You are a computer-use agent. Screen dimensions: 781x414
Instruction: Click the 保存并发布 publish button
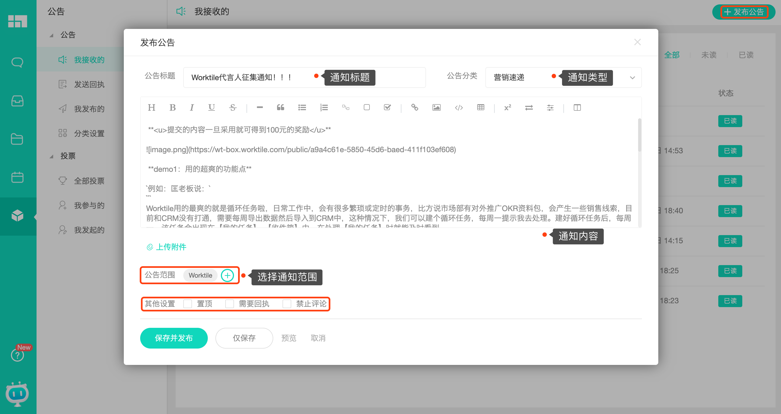174,338
